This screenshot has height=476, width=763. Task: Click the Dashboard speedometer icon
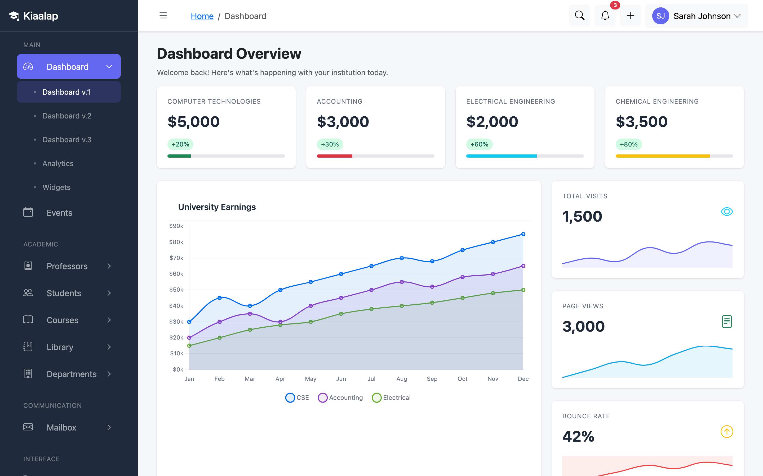(28, 66)
